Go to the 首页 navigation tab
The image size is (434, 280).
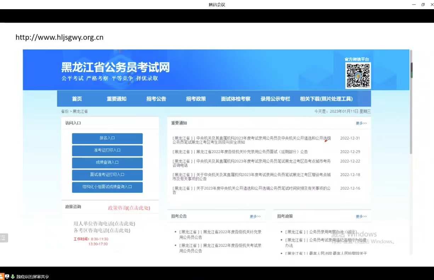(77, 99)
